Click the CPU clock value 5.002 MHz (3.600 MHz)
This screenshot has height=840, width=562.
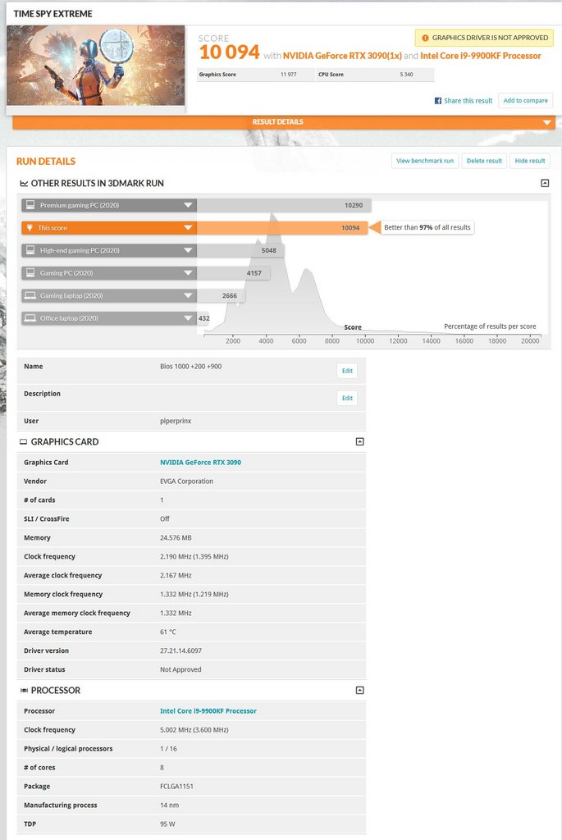pyautogui.click(x=194, y=729)
